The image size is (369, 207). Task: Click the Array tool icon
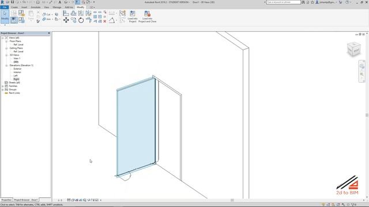95,17
